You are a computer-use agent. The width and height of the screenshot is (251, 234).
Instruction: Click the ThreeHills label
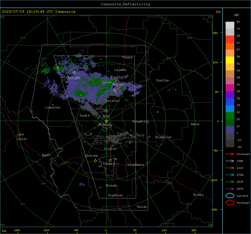coord(140,122)
